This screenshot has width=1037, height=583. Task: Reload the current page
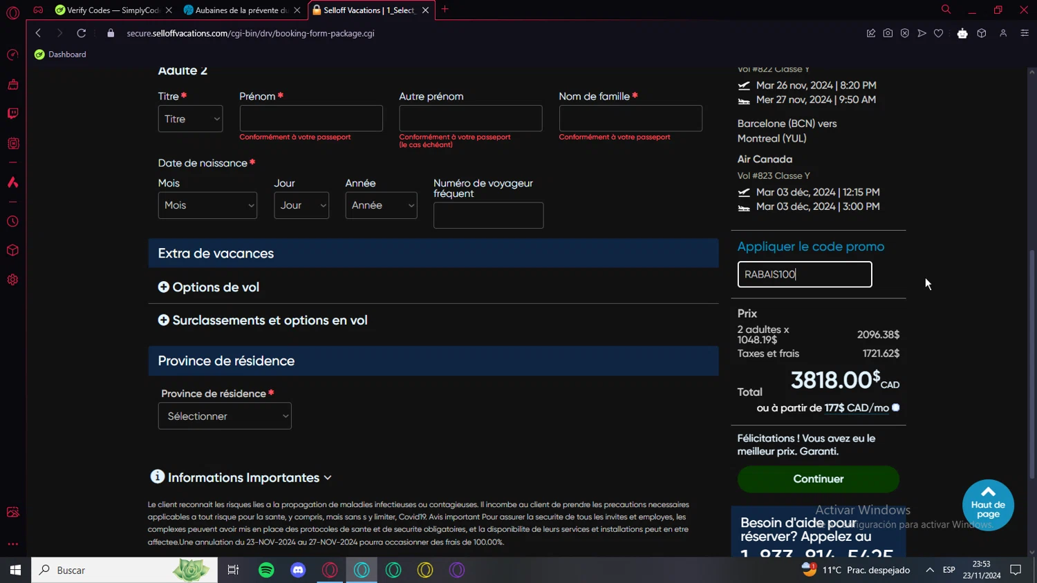coord(82,33)
